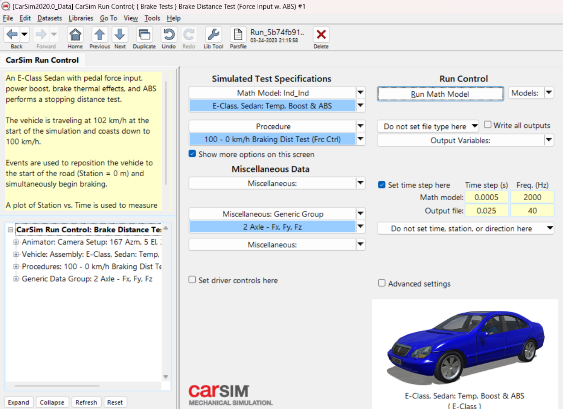Screen dimensions: 563x409
Task: Open the Edit menu
Action: point(25,18)
